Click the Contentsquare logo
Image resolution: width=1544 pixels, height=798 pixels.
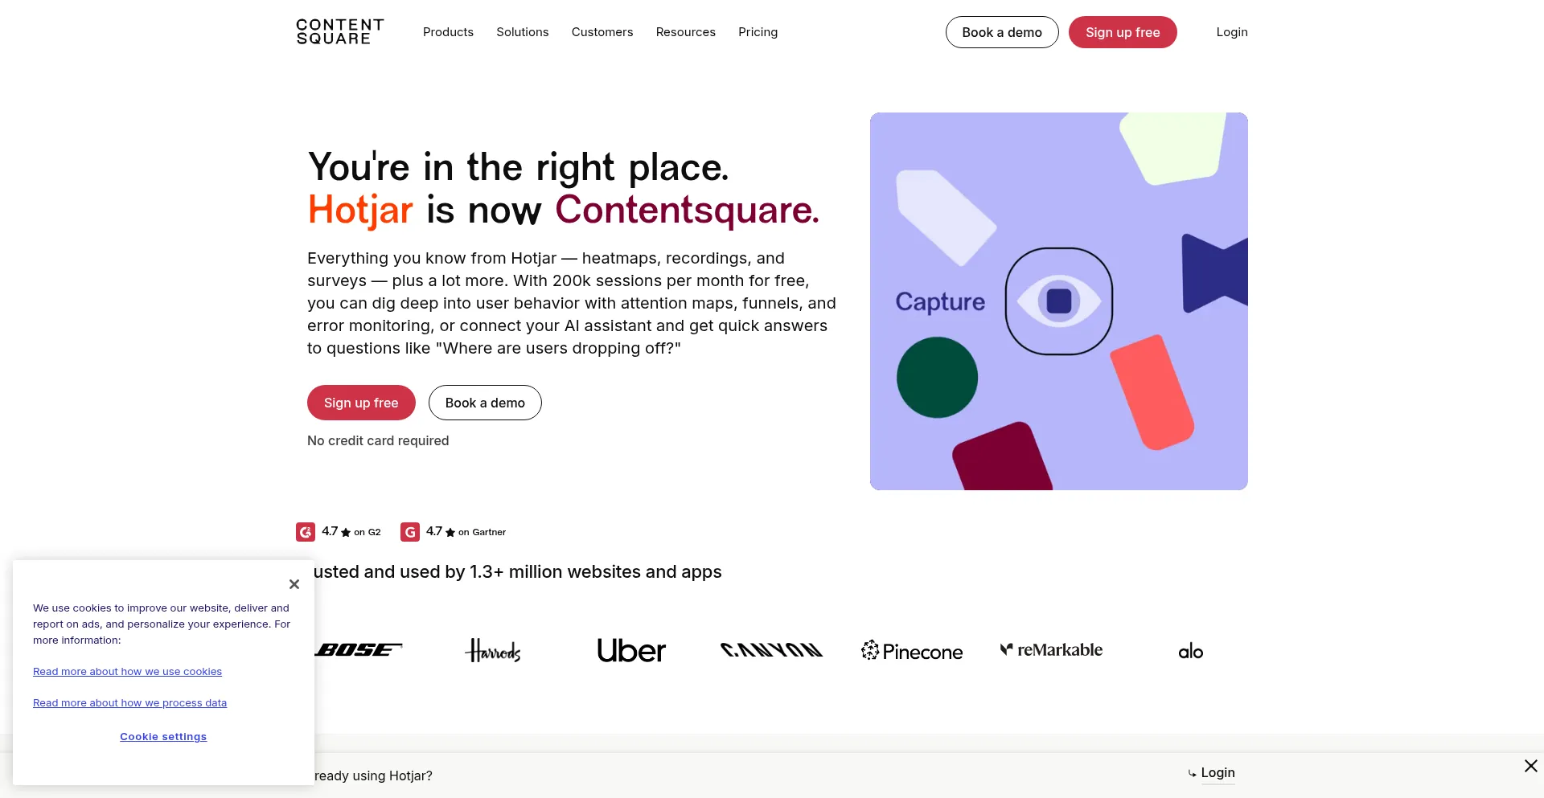tap(340, 32)
